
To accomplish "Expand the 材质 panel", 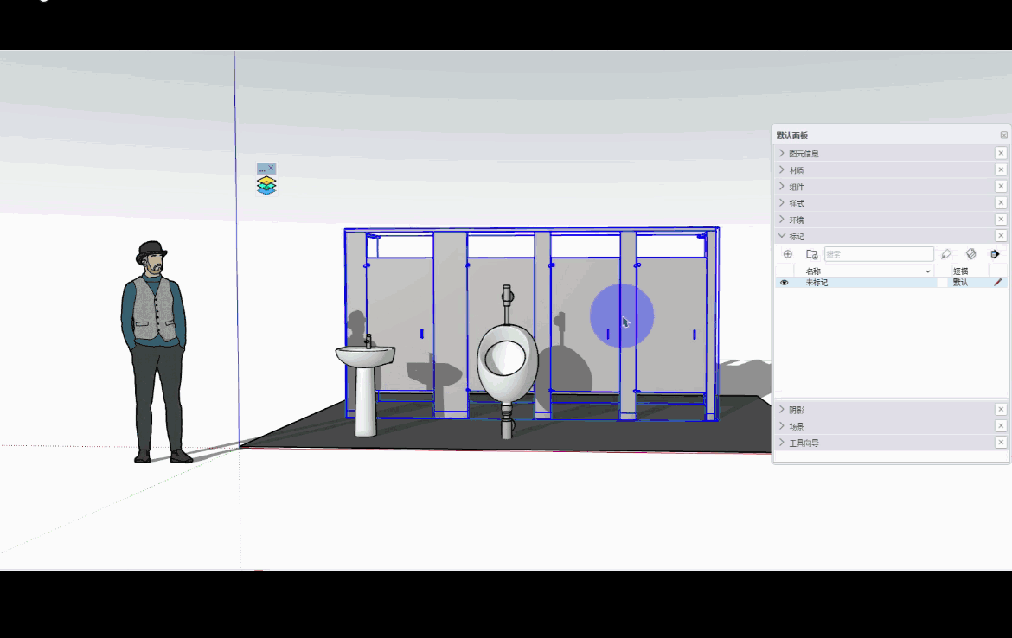I will tap(782, 169).
